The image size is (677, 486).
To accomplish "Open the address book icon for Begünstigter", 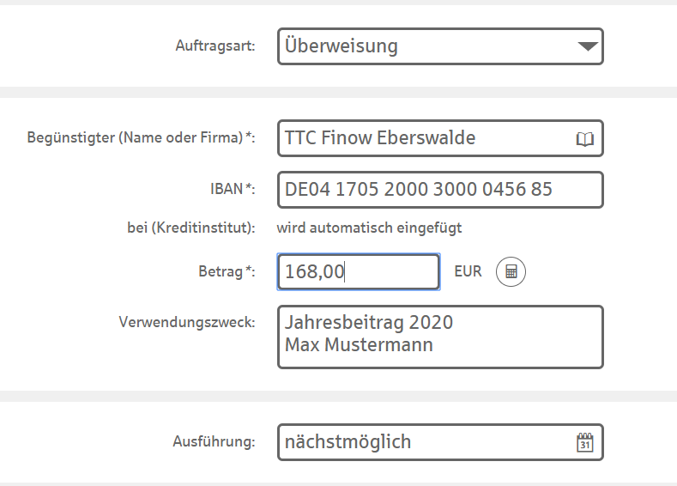I will (x=584, y=139).
